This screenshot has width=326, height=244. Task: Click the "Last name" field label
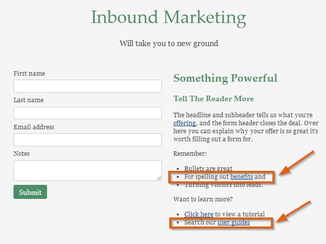click(29, 100)
